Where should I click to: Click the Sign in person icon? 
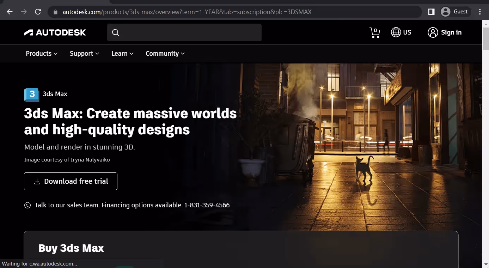[433, 32]
